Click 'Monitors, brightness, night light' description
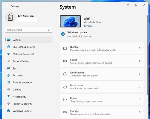 [x=93, y=50]
